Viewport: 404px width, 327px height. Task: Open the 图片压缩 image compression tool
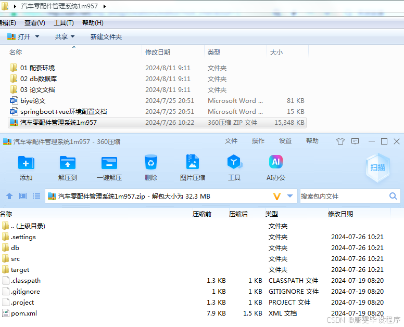point(193,162)
